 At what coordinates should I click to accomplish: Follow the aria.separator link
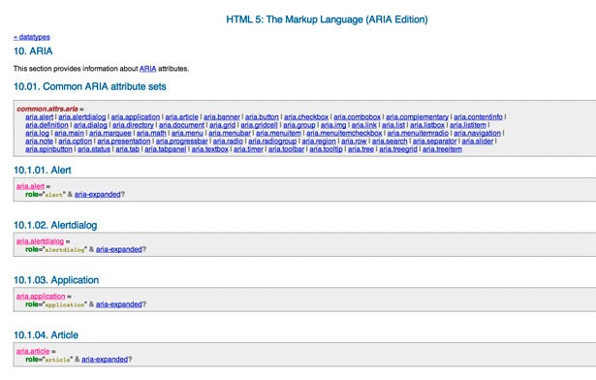tap(434, 141)
